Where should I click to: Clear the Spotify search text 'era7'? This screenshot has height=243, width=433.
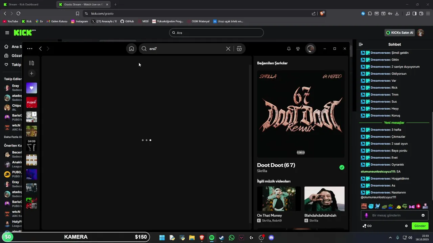click(x=228, y=49)
